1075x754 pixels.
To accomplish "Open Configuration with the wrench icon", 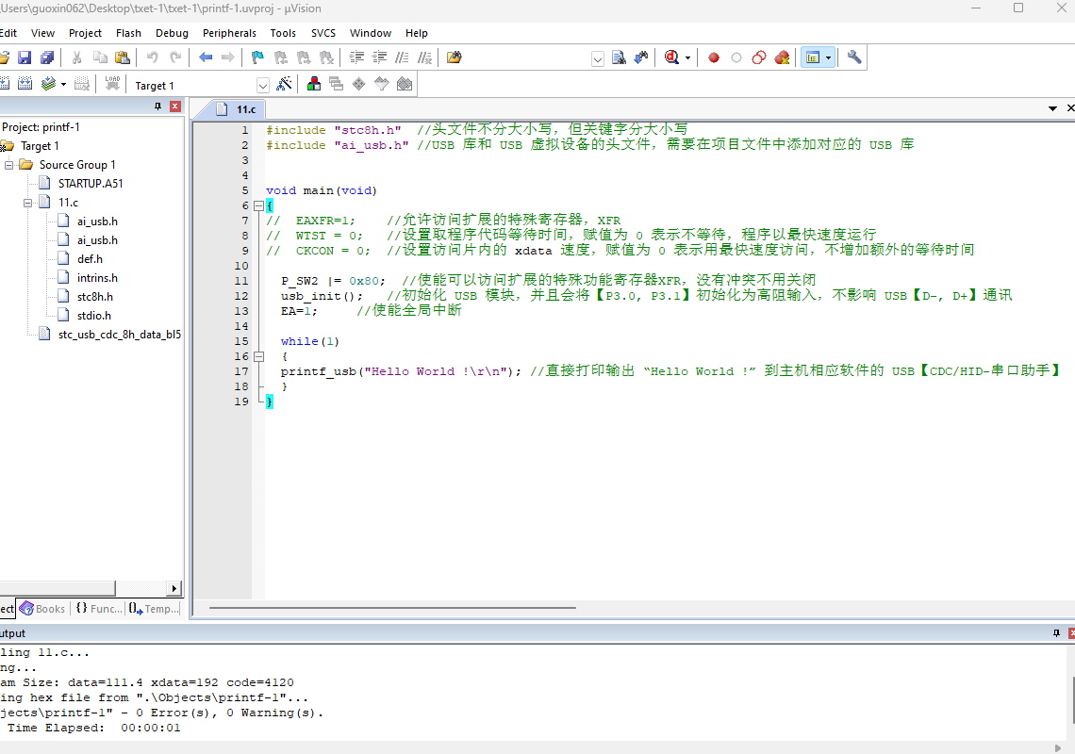I will (x=854, y=57).
